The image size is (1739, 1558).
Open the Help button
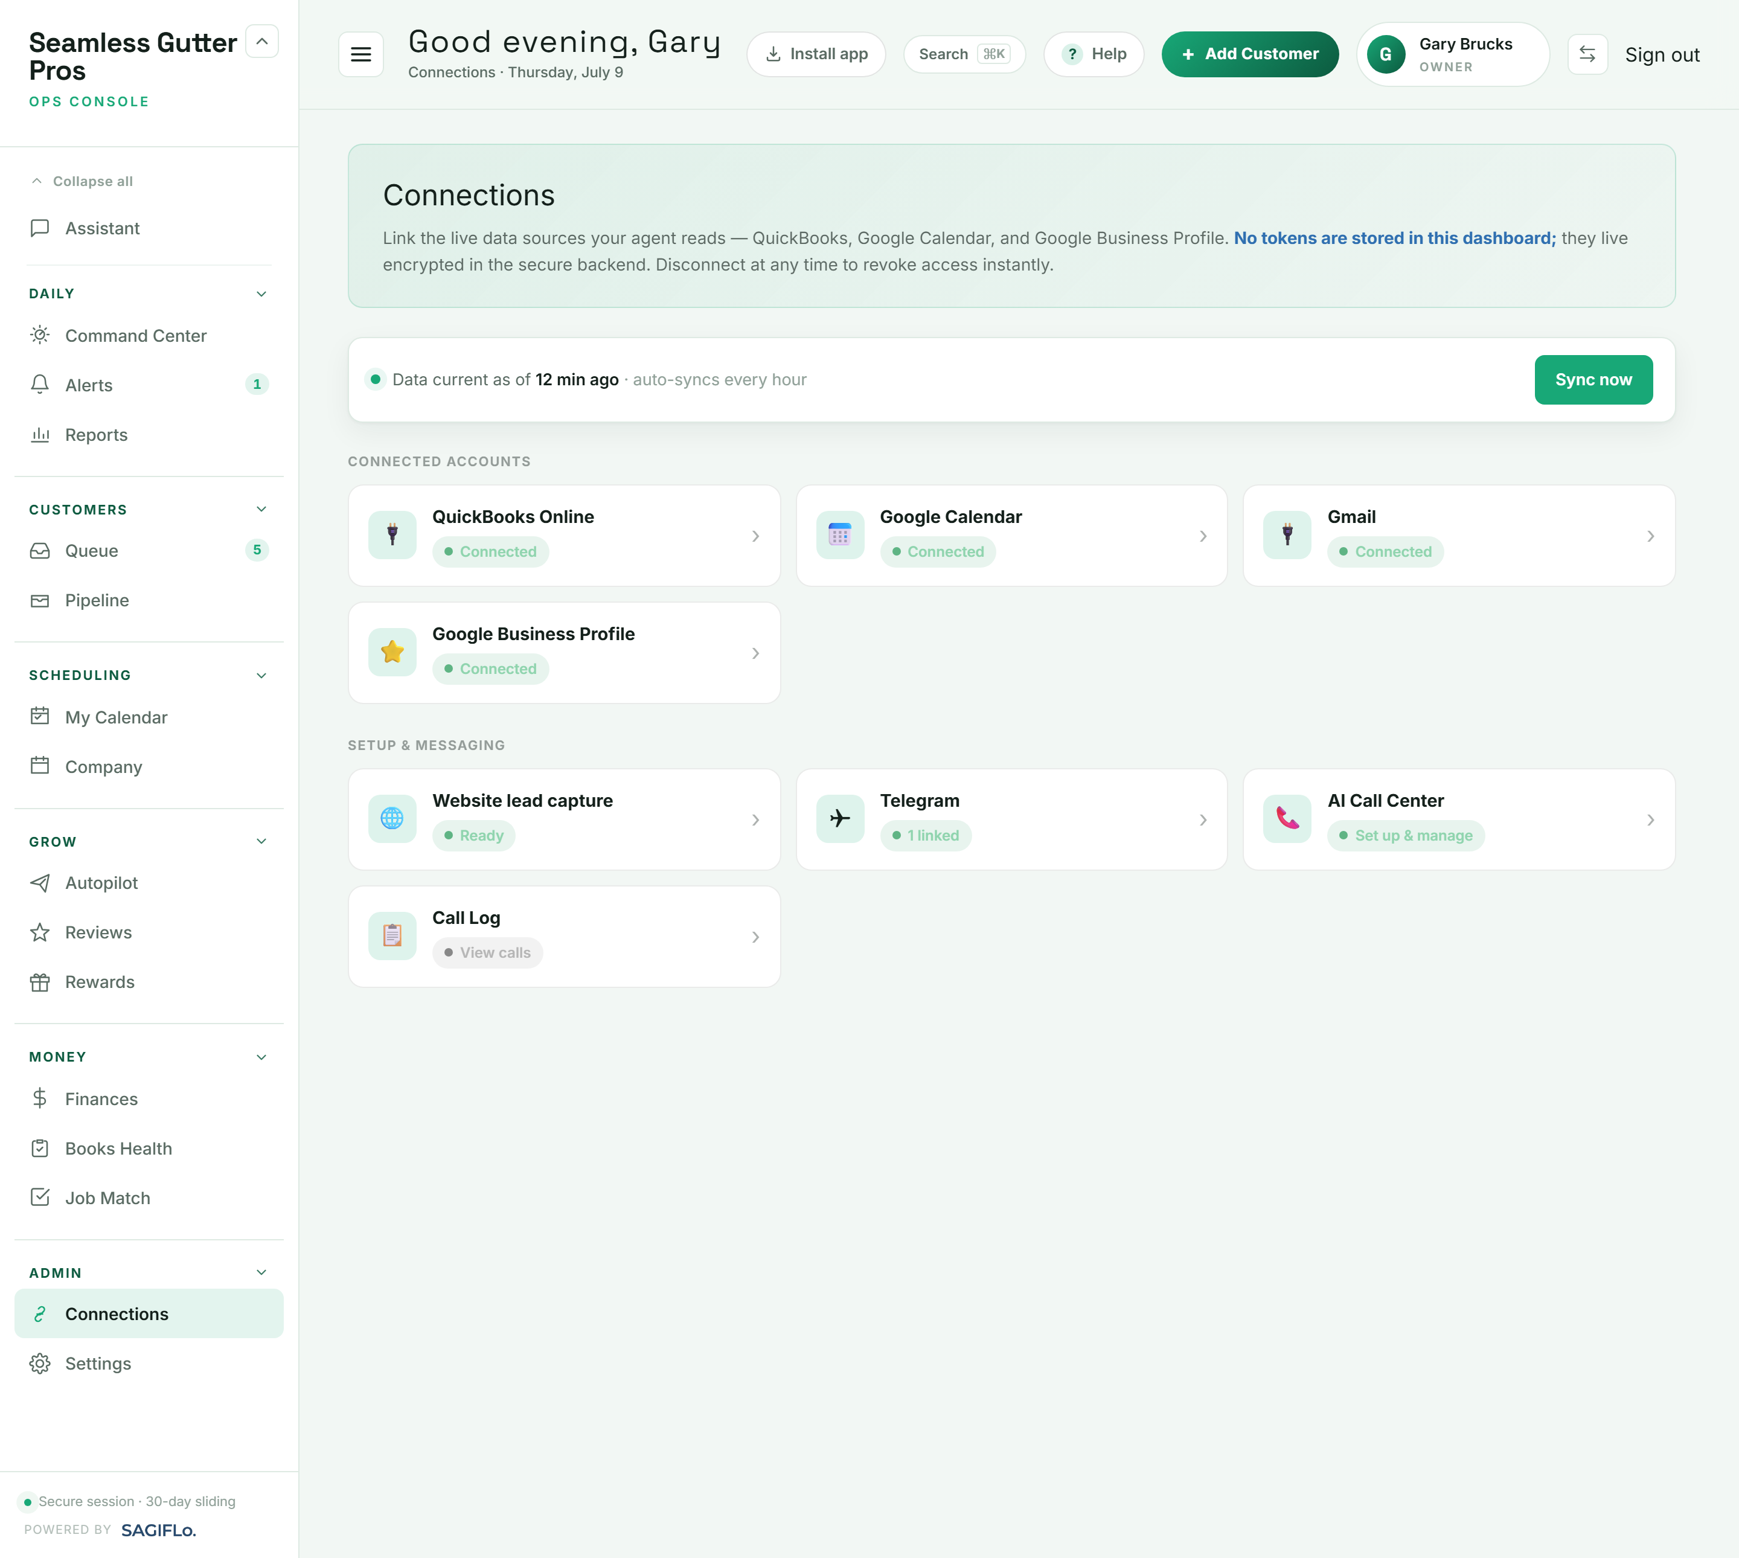point(1094,54)
